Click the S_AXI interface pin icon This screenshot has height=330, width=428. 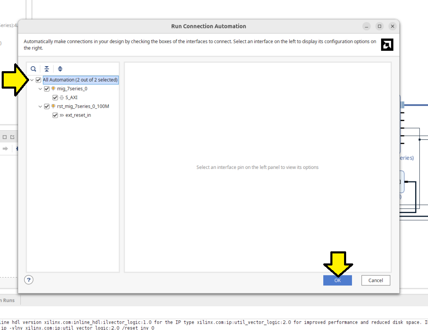(x=61, y=98)
